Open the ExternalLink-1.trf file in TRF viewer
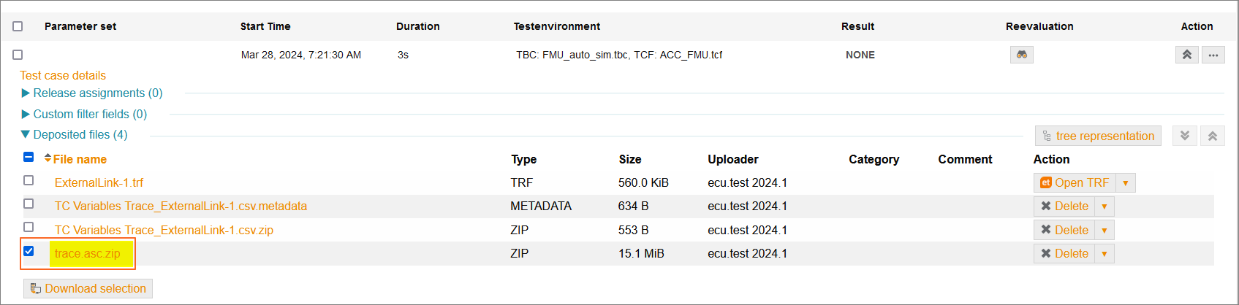Screen dimensions: 1239x305 click(1075, 182)
